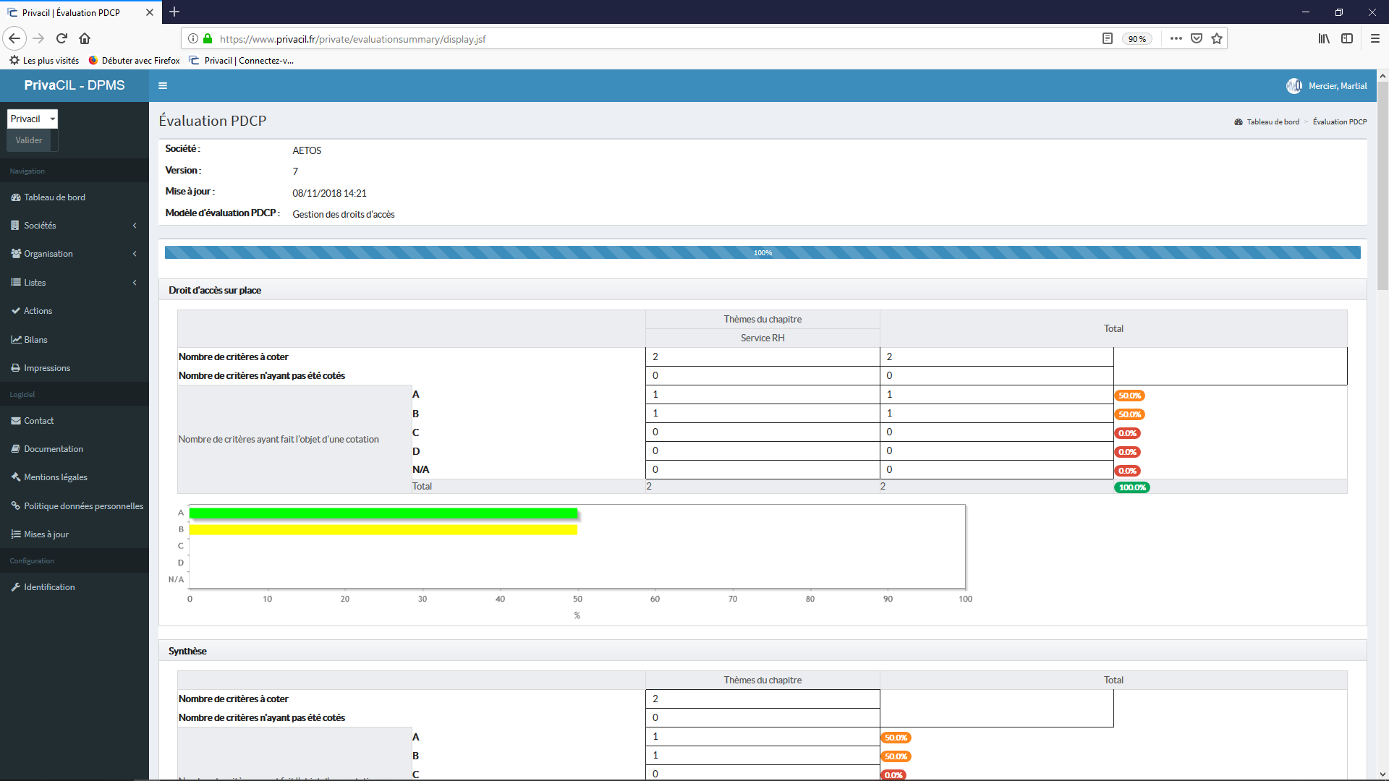This screenshot has height=781, width=1389.
Task: Click the hamburger menu icon top-left
Action: [x=162, y=85]
